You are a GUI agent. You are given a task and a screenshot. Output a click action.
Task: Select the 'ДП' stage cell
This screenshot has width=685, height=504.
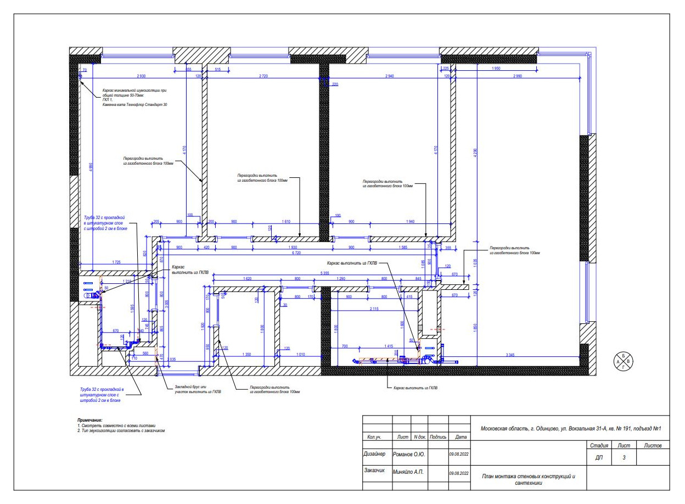[x=599, y=458]
